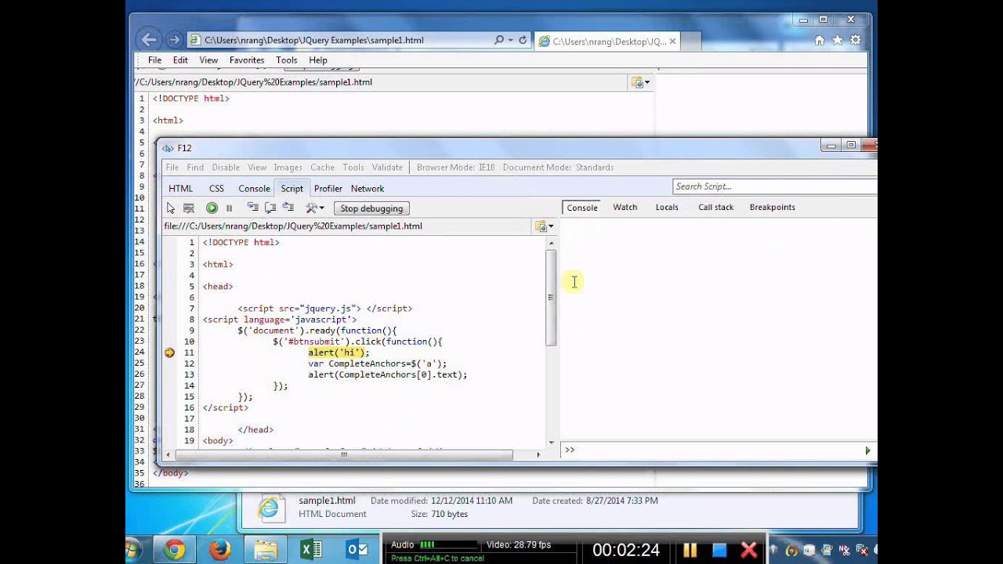
Task: Select the Watch pane tab
Action: coord(625,208)
